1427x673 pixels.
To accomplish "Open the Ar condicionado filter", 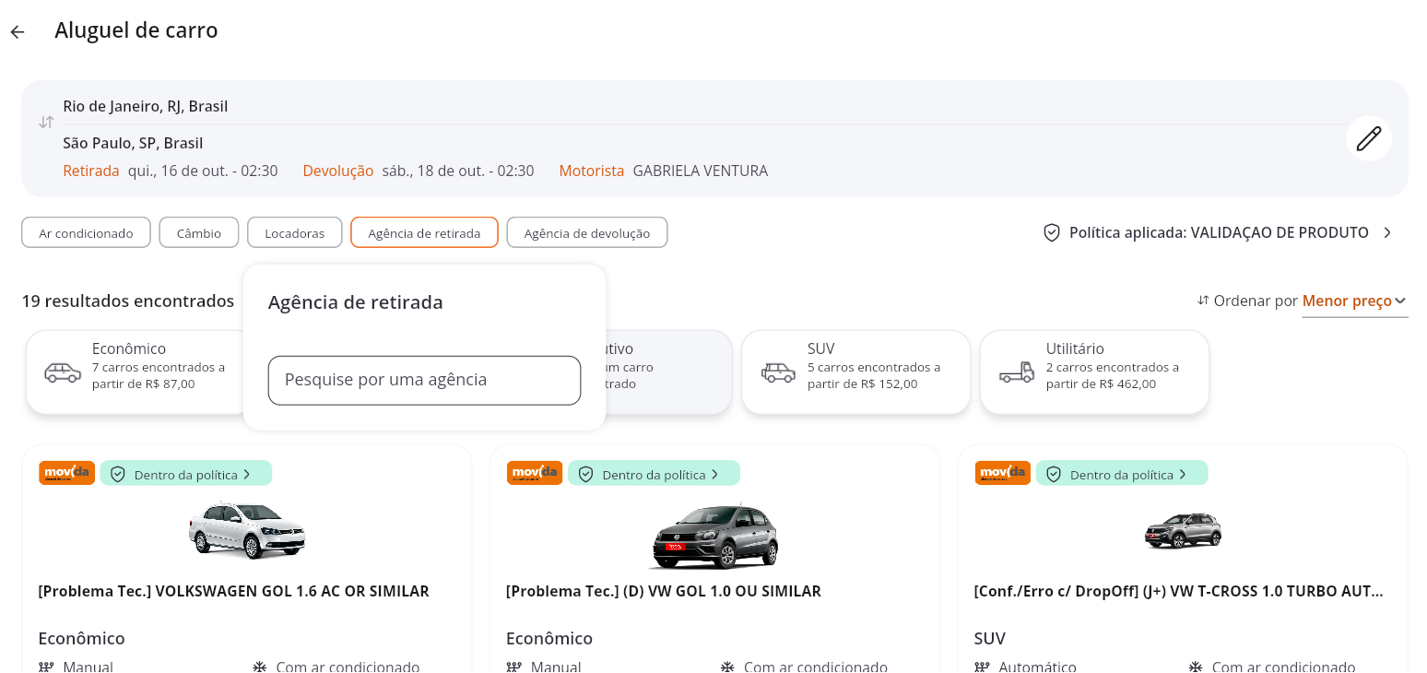I will click(86, 233).
